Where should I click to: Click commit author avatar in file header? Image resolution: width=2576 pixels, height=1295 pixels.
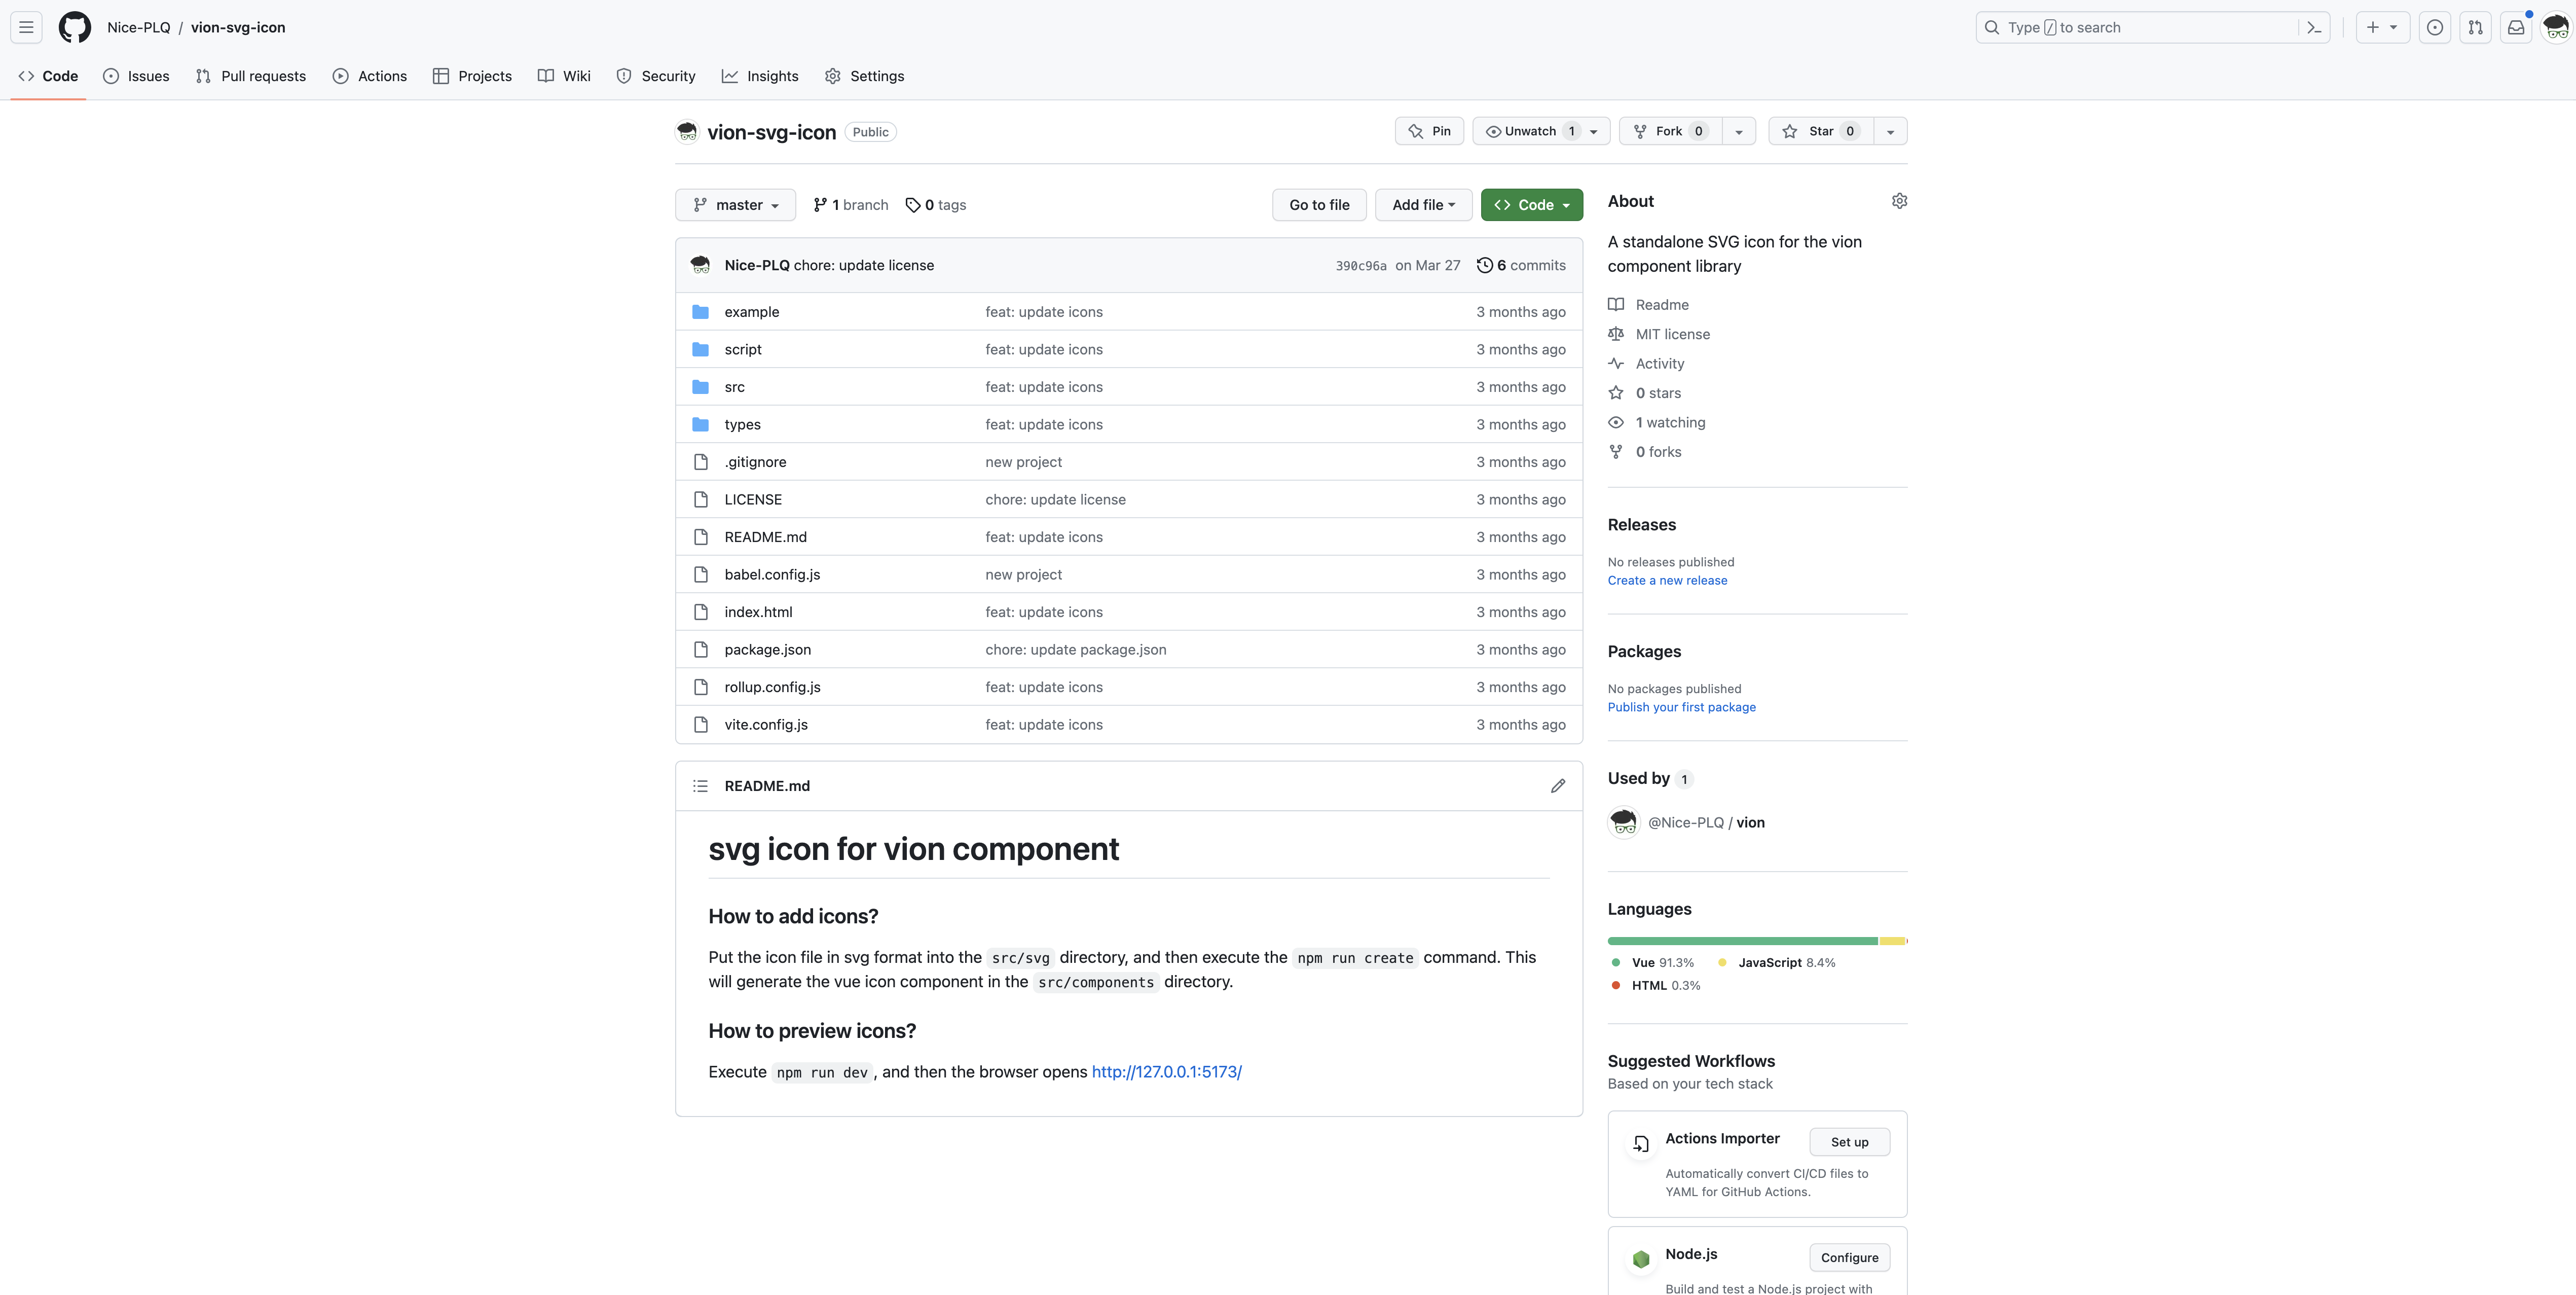click(700, 265)
